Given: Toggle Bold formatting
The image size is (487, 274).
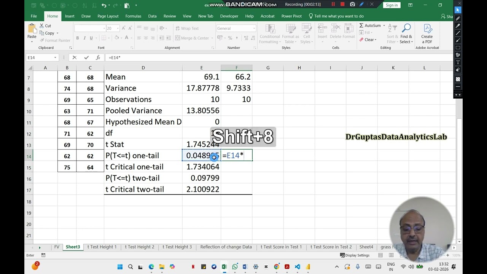Looking at the screenshot, I should [78, 38].
